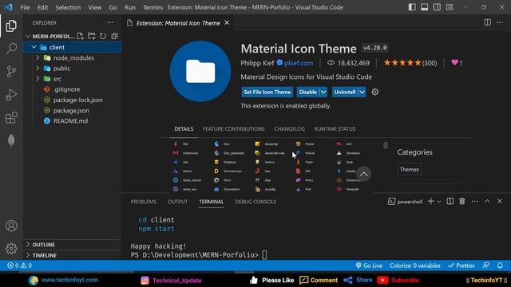Close the Material Icon Theme extension tab
The height and width of the screenshot is (287, 511).
click(x=227, y=23)
